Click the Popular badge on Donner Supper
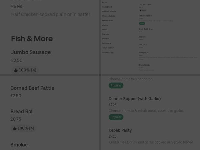The height and width of the screenshot is (150, 200). click(x=116, y=117)
